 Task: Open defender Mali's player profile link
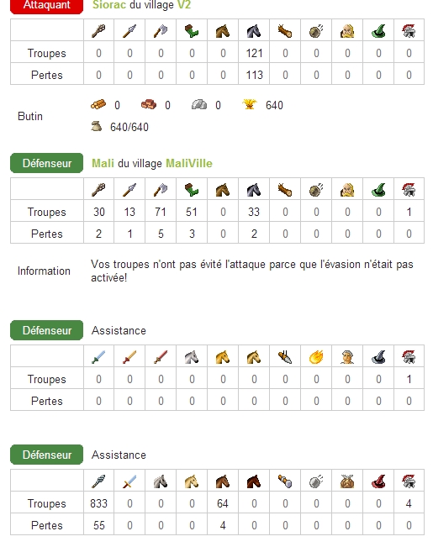(x=103, y=163)
